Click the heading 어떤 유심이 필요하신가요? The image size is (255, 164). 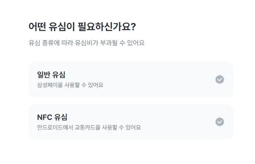coord(82,27)
